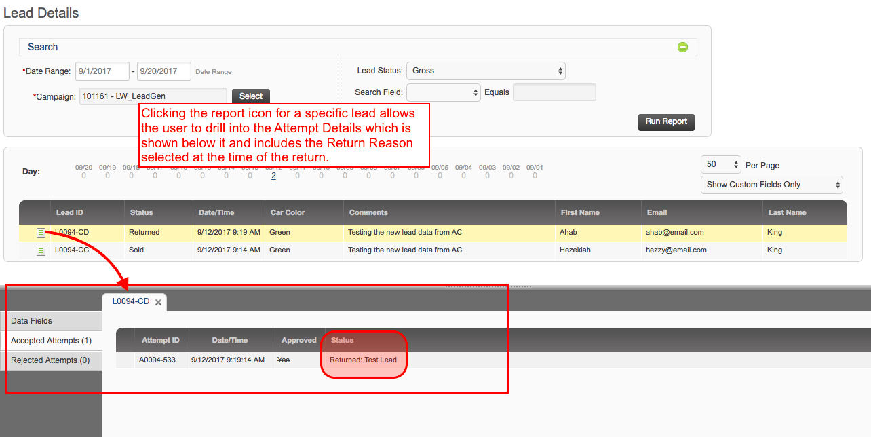Change the 50 Per Page dropdown
Viewport: 871px width, 437px height.
722,165
